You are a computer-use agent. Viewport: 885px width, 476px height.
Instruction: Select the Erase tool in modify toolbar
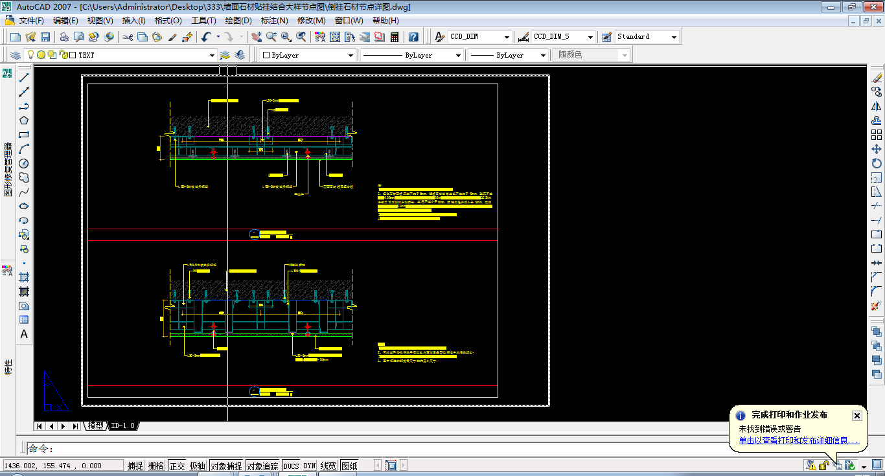tap(877, 78)
